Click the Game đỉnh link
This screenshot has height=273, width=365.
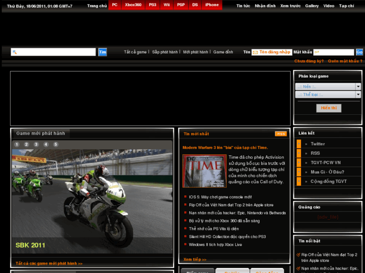point(223,52)
